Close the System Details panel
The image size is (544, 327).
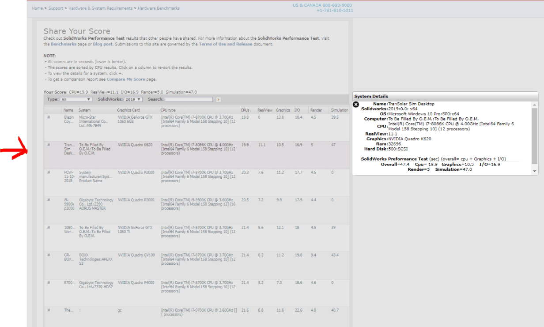[356, 105]
